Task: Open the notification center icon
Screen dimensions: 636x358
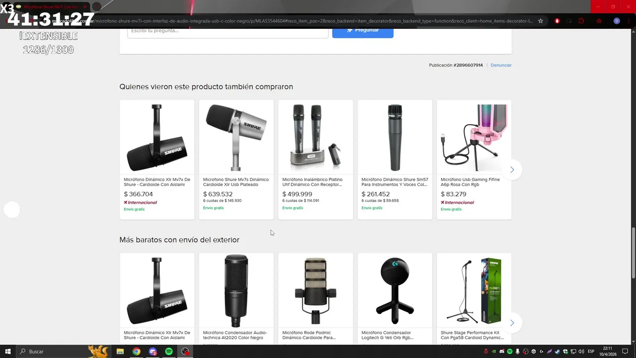Action: click(625, 352)
